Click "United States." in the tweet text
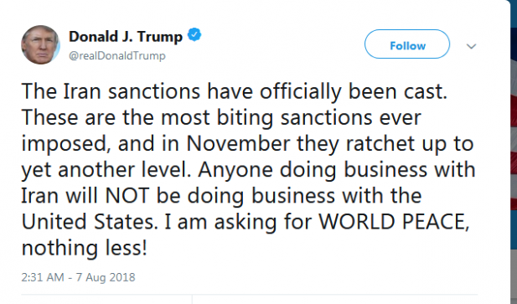The width and height of the screenshot is (517, 304). (x=87, y=221)
